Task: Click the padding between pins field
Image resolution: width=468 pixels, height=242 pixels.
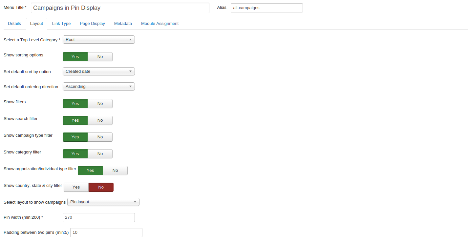Action: click(106, 232)
